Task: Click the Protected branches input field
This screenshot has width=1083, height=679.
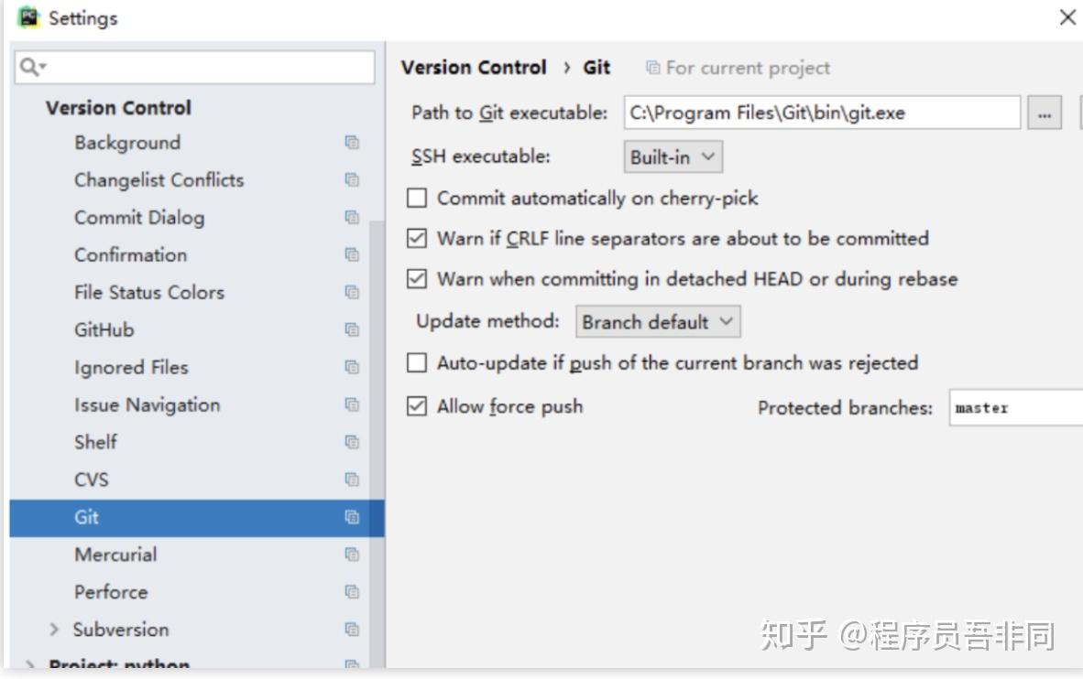Action: (x=1015, y=408)
